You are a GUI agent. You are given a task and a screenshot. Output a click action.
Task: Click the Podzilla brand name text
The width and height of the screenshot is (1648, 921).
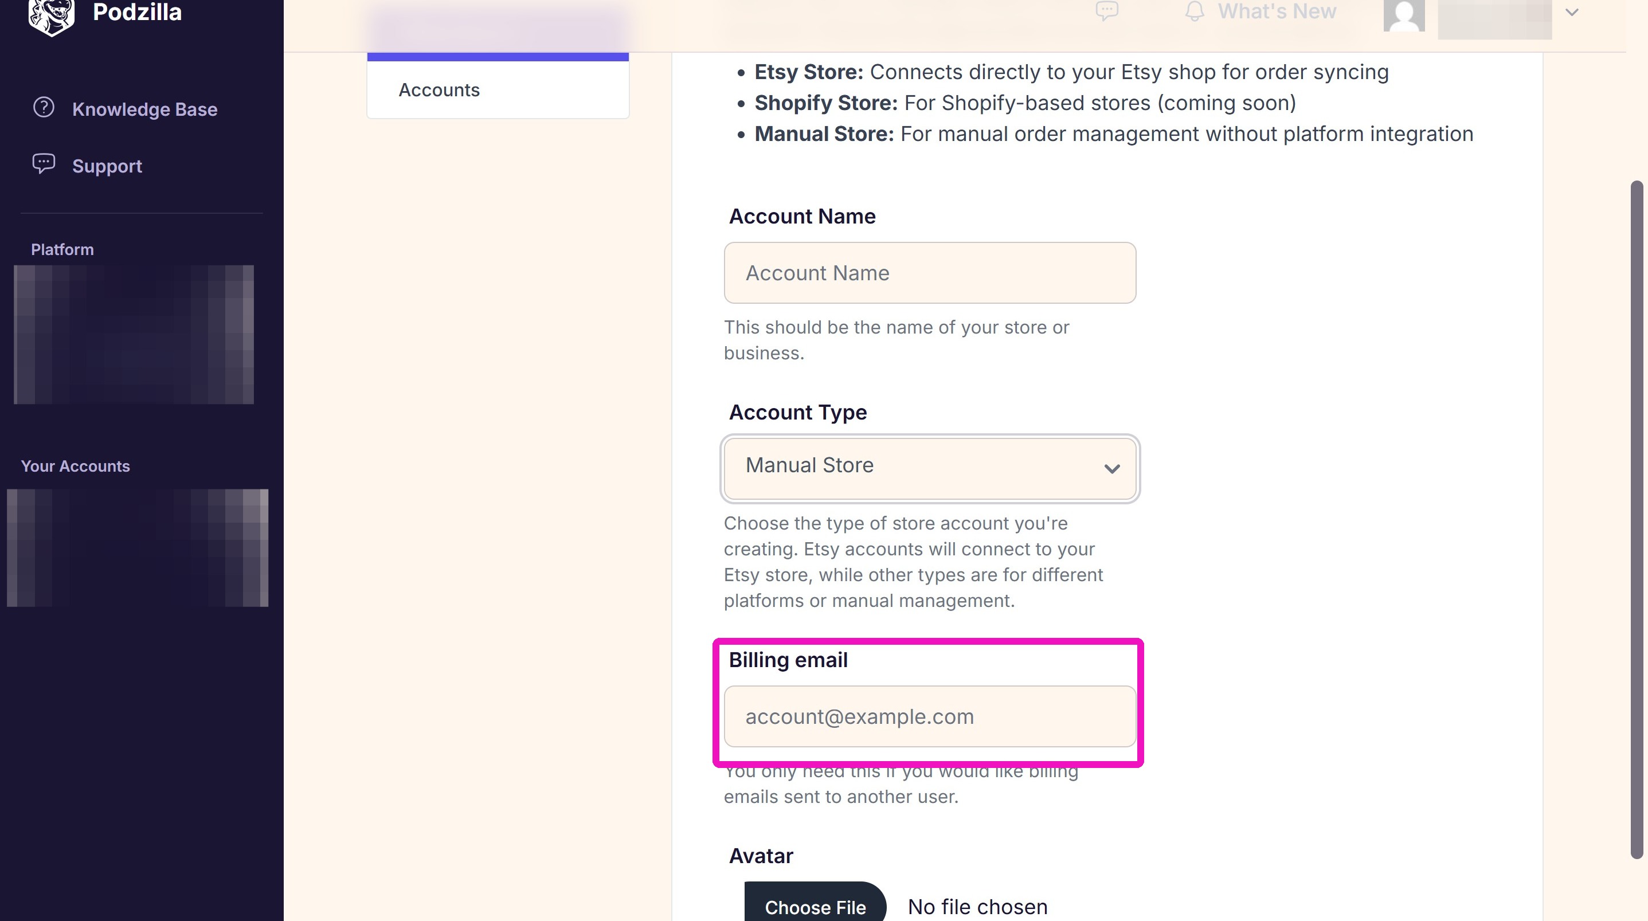(137, 11)
